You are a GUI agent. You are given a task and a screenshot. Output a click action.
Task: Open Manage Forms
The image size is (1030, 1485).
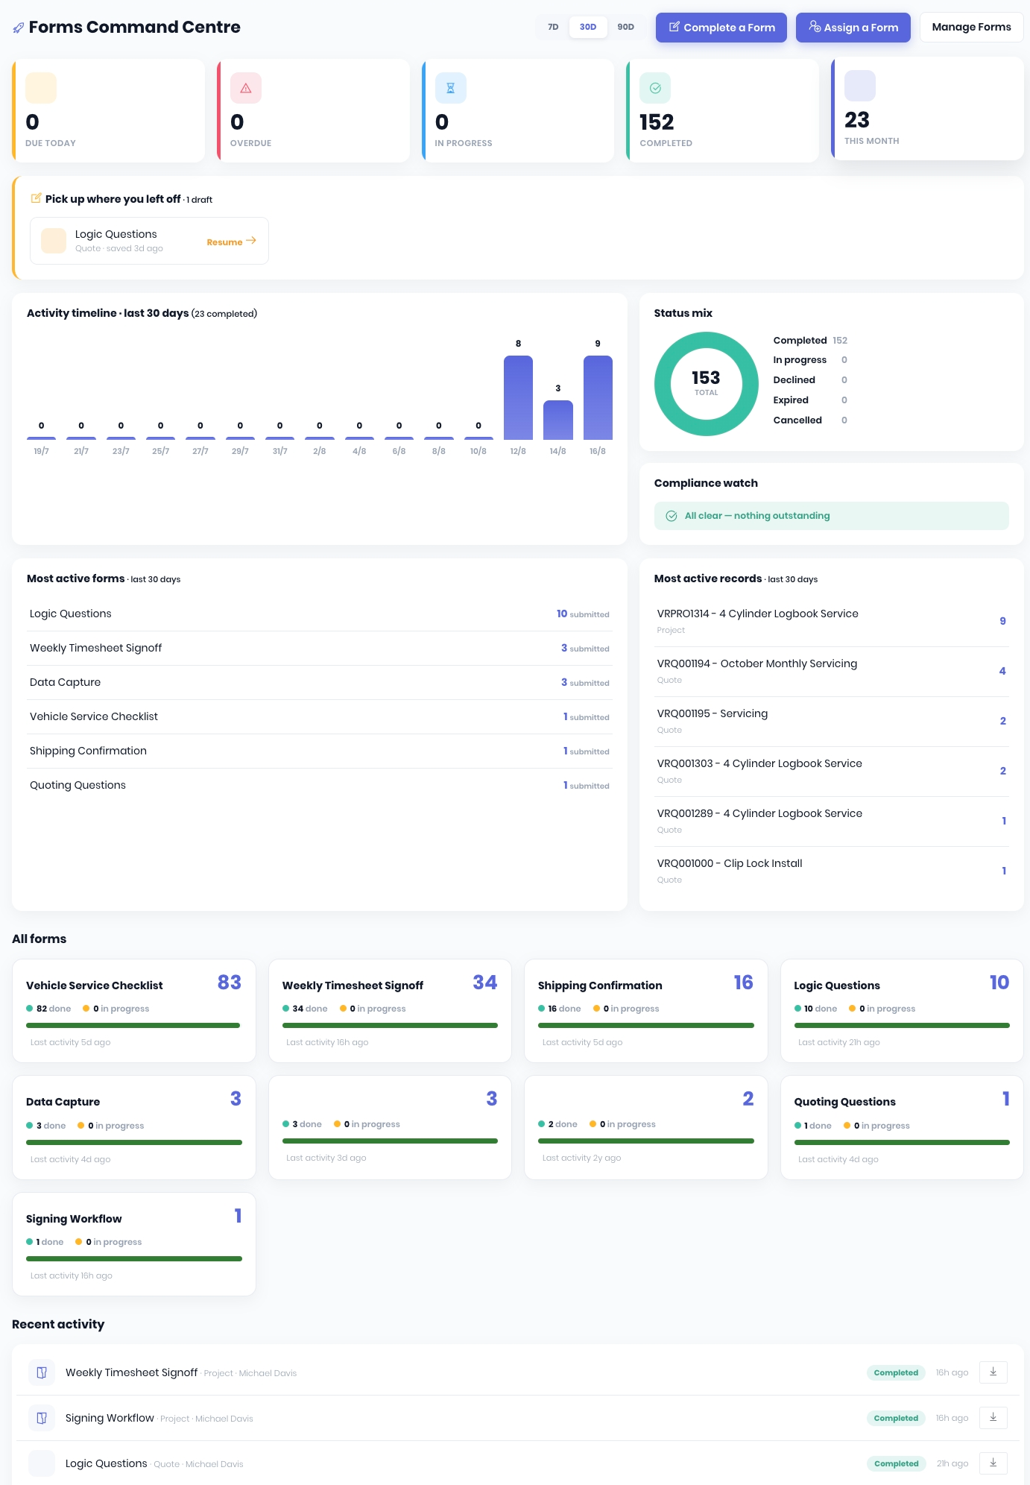tap(971, 27)
